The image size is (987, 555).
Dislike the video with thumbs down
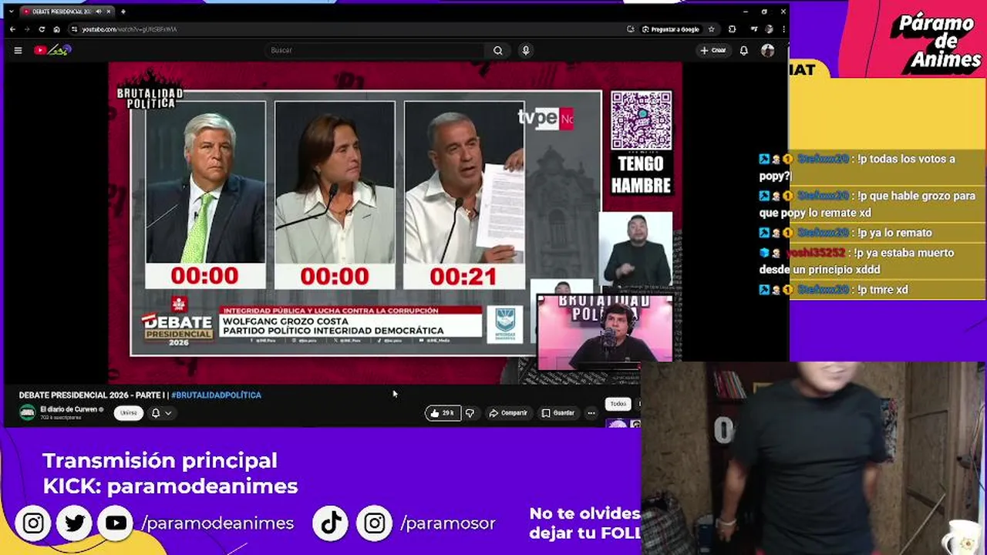click(470, 413)
